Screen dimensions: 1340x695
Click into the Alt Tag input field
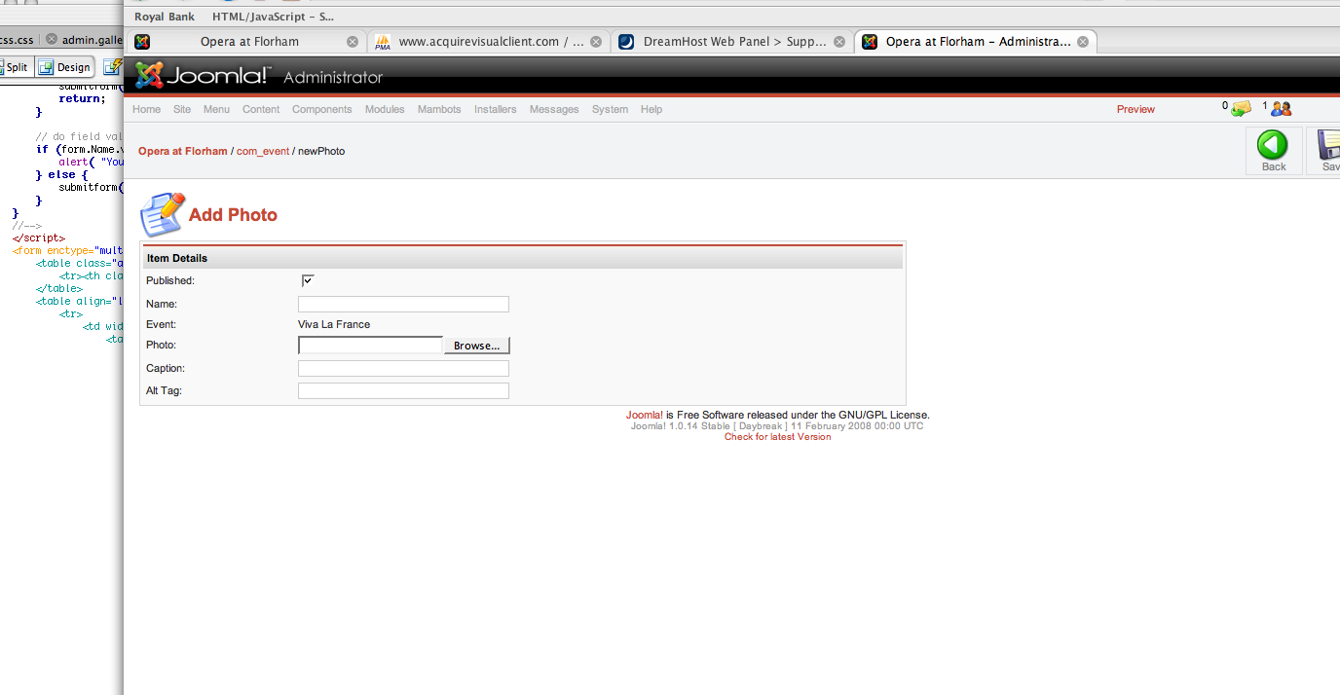coord(403,390)
